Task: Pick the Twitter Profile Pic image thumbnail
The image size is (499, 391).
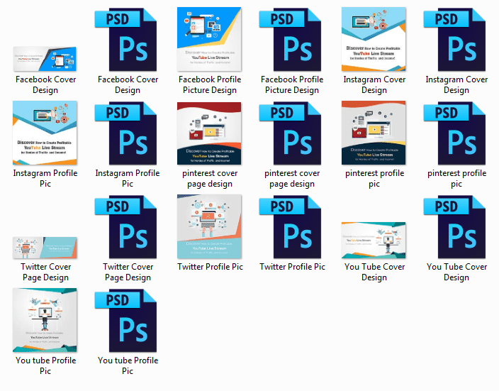Action: tap(210, 227)
